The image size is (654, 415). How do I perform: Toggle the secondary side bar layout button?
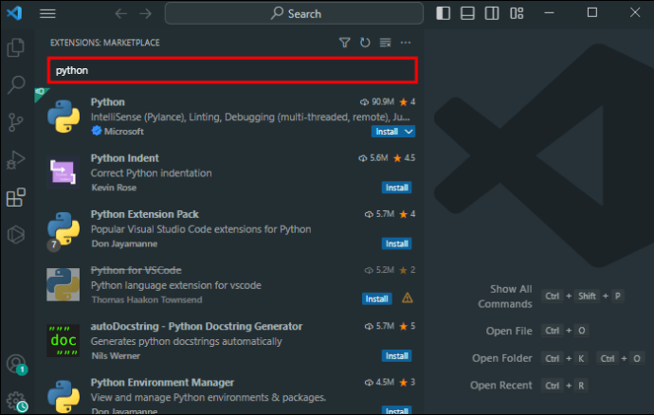tap(492, 13)
